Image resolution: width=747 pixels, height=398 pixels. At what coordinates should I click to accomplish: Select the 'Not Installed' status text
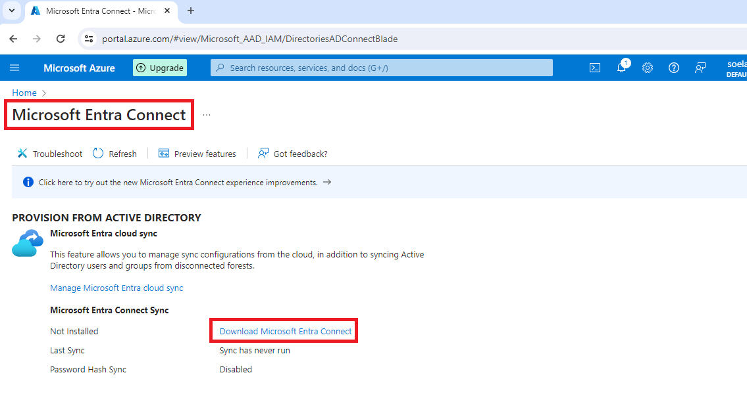74,332
